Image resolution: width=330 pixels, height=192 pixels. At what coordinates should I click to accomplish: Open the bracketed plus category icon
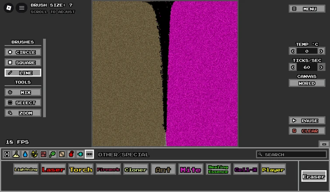click(x=7, y=154)
